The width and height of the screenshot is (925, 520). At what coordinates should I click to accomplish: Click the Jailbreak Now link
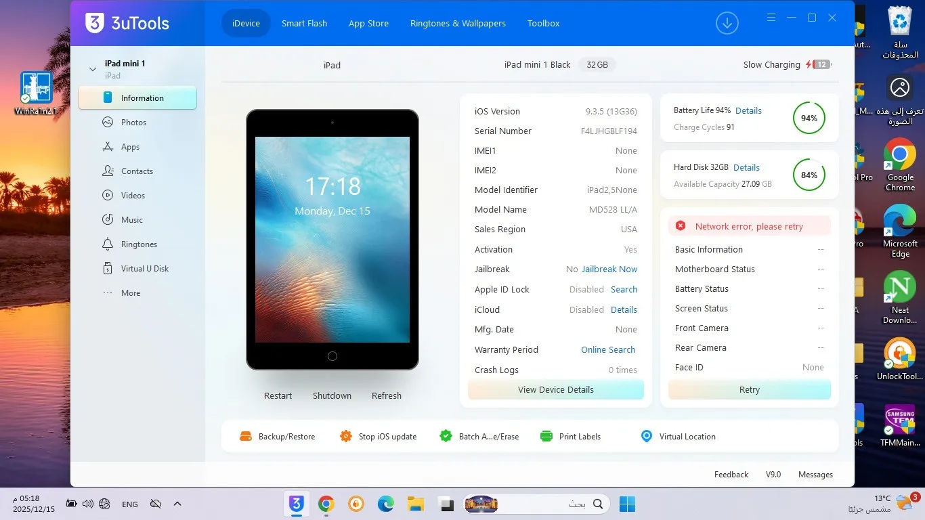click(x=609, y=269)
